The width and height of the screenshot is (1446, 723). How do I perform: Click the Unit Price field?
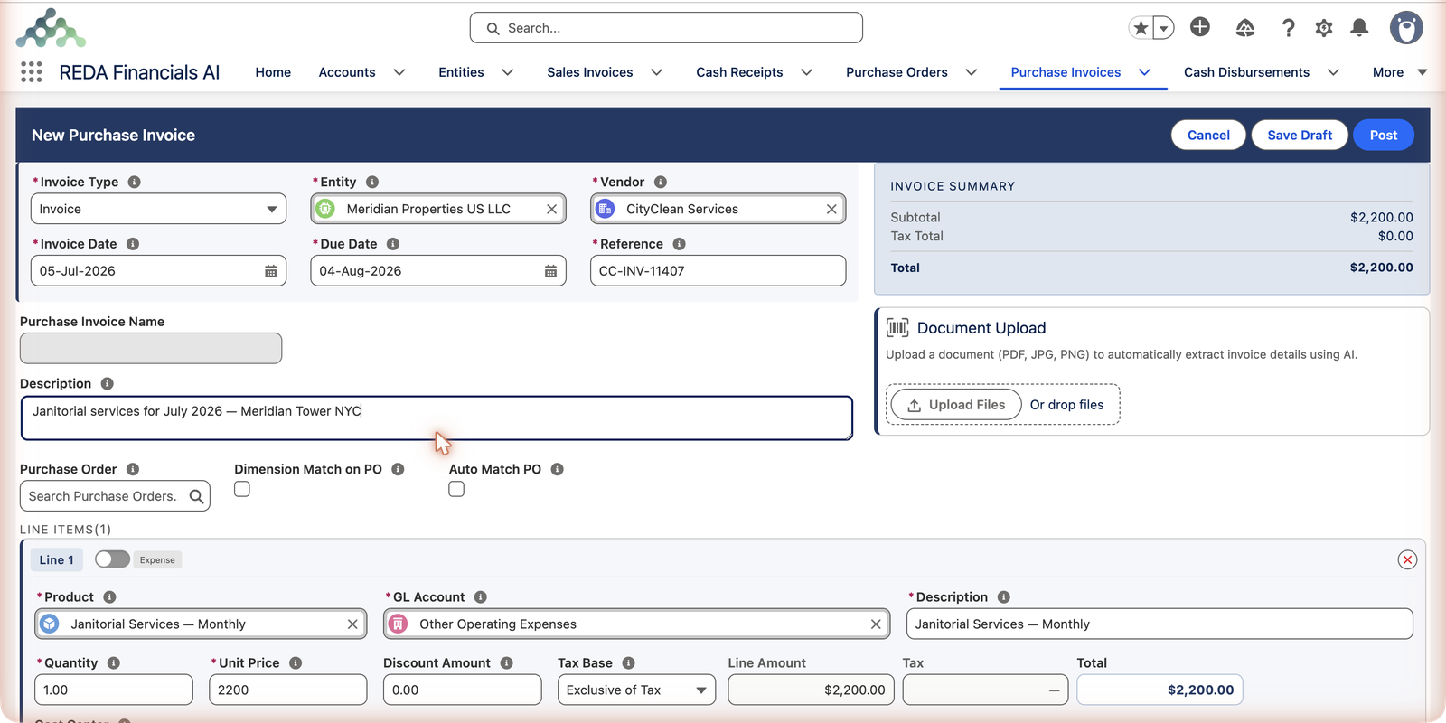tap(287, 690)
